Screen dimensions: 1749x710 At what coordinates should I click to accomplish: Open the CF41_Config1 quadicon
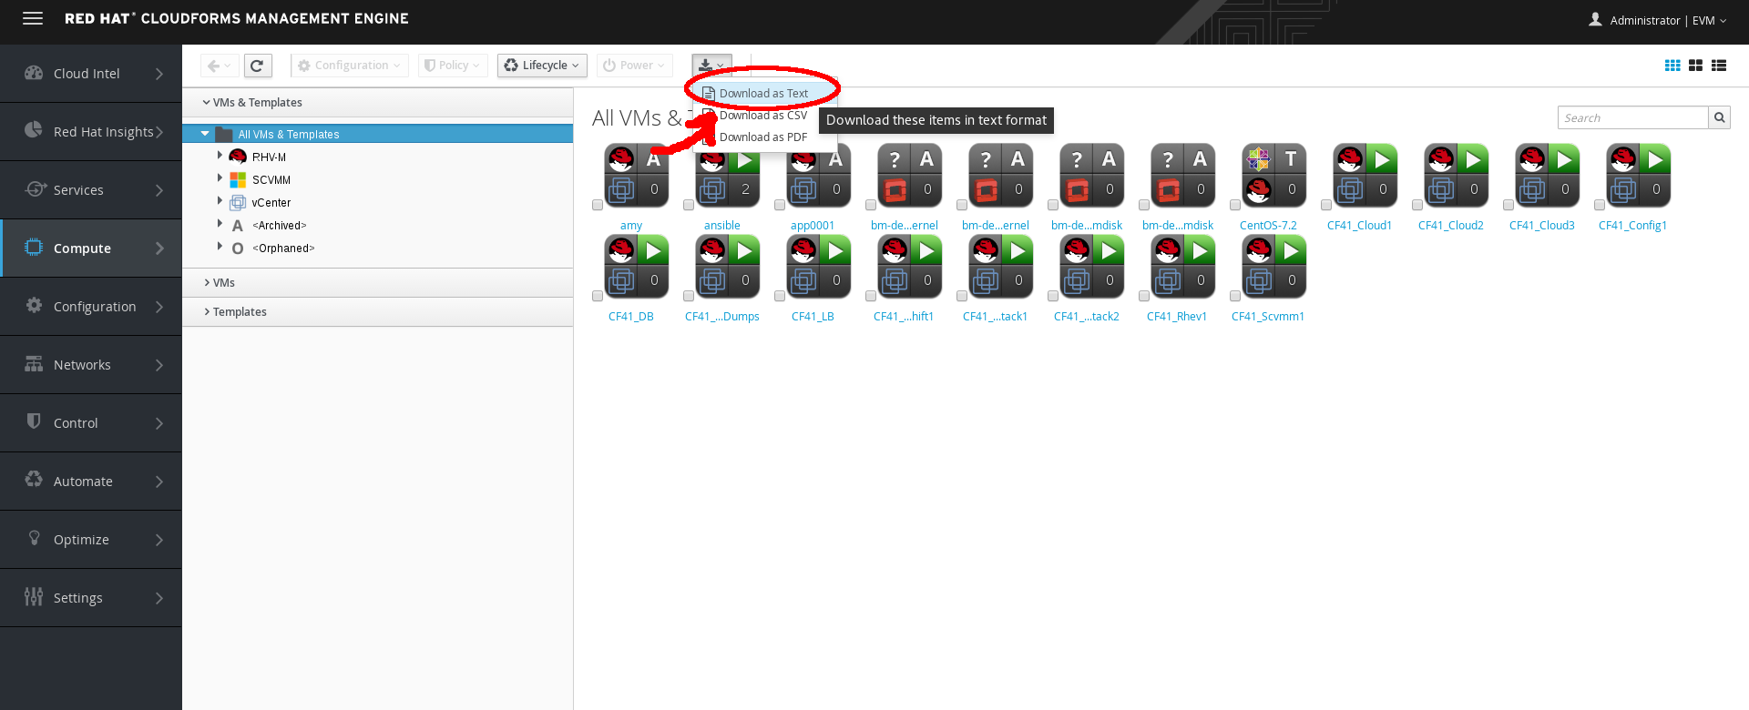[1639, 176]
